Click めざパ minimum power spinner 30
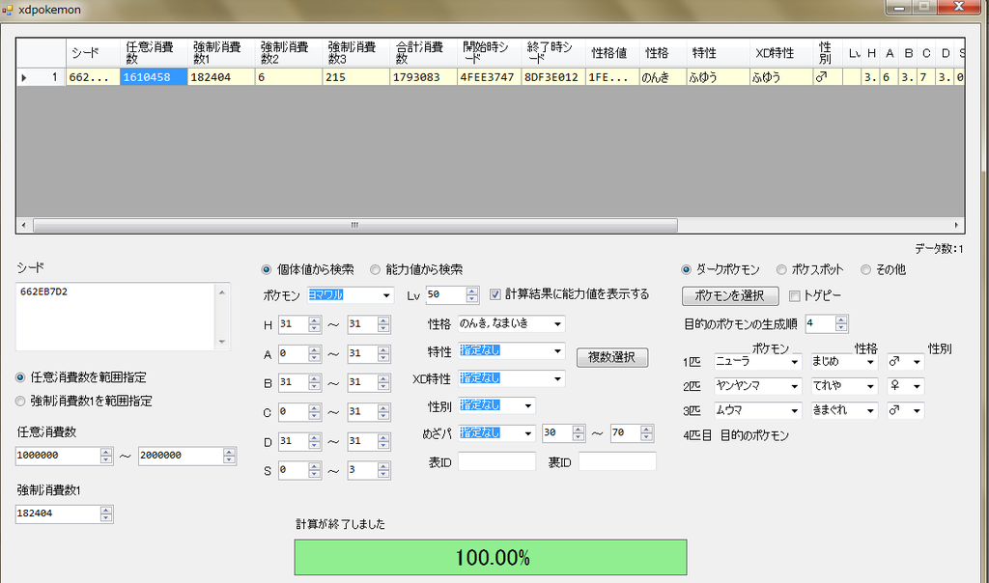 pyautogui.click(x=564, y=433)
